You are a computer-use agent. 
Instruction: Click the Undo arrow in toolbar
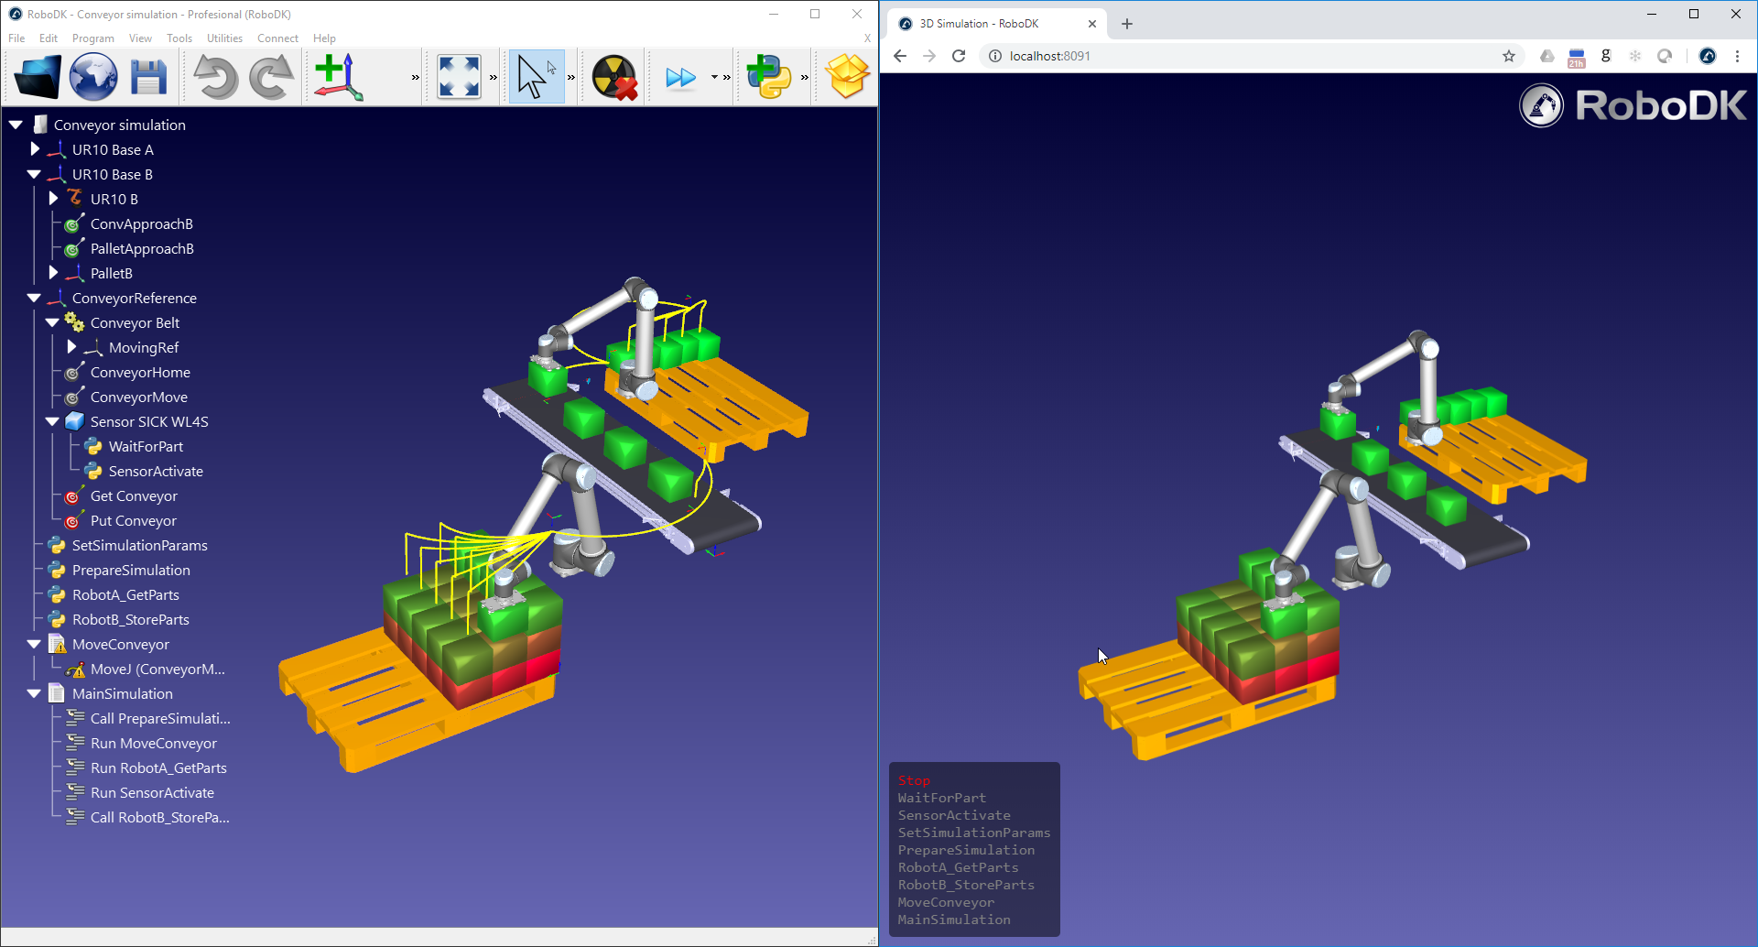tap(215, 77)
